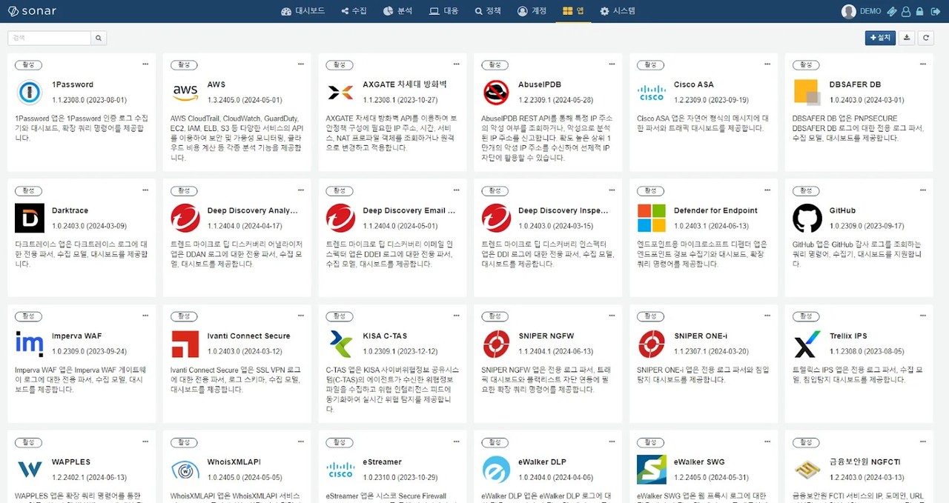
Task: Switch to the 대시보드 menu
Action: tap(303, 11)
